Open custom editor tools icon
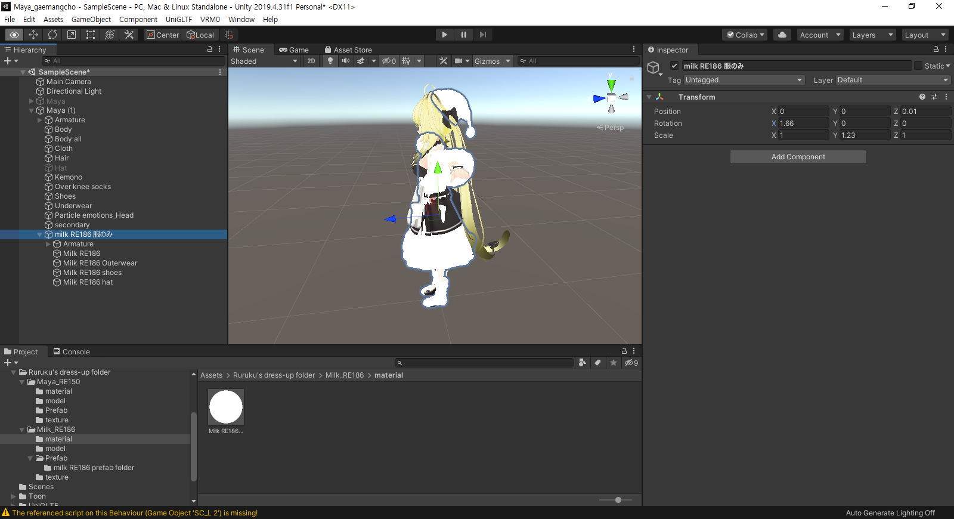This screenshot has height=519, width=954. click(x=129, y=35)
